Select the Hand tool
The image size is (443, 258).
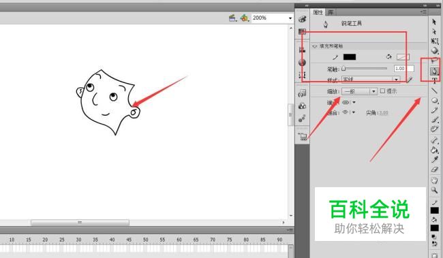[x=435, y=180]
